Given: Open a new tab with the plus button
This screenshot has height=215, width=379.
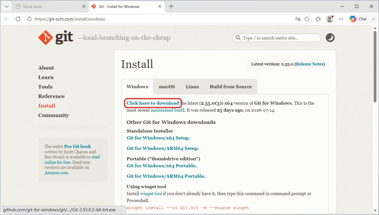Looking at the screenshot, I should click(x=171, y=7).
